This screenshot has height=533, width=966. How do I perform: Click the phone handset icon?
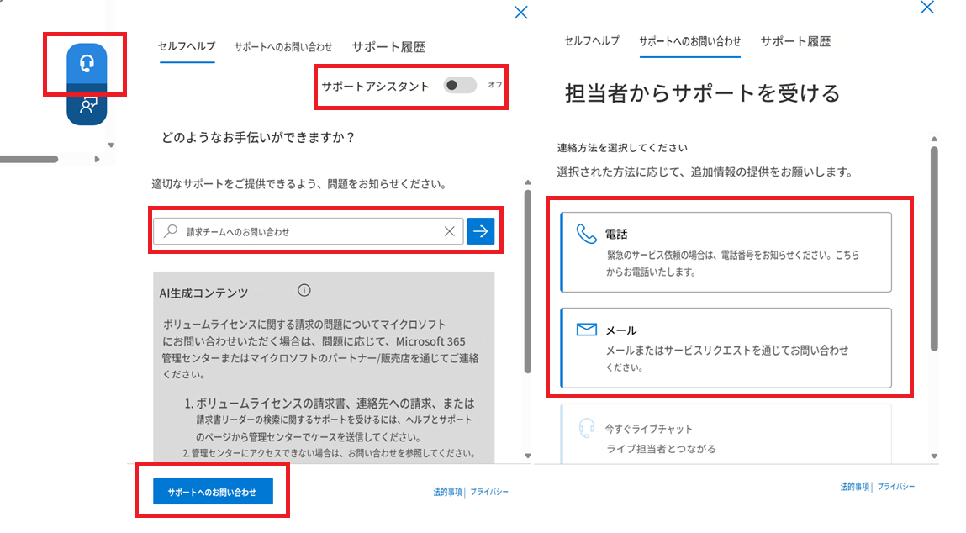pyautogui.click(x=587, y=234)
